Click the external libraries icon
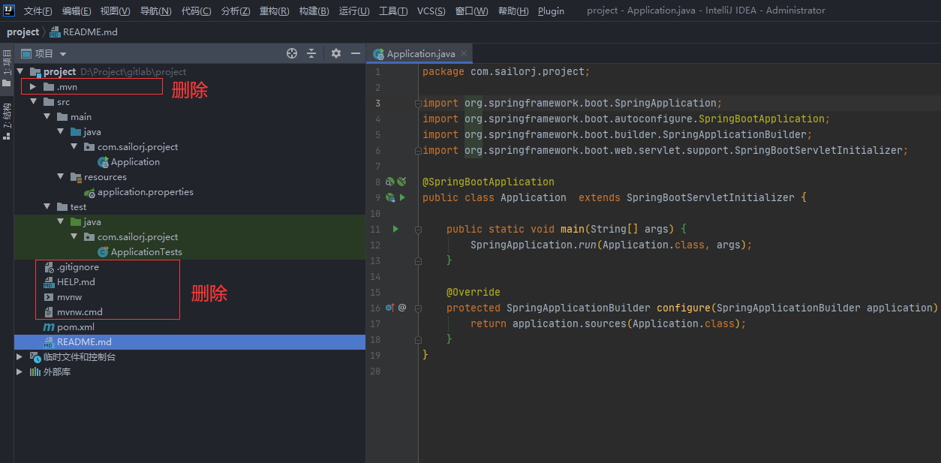 (35, 372)
